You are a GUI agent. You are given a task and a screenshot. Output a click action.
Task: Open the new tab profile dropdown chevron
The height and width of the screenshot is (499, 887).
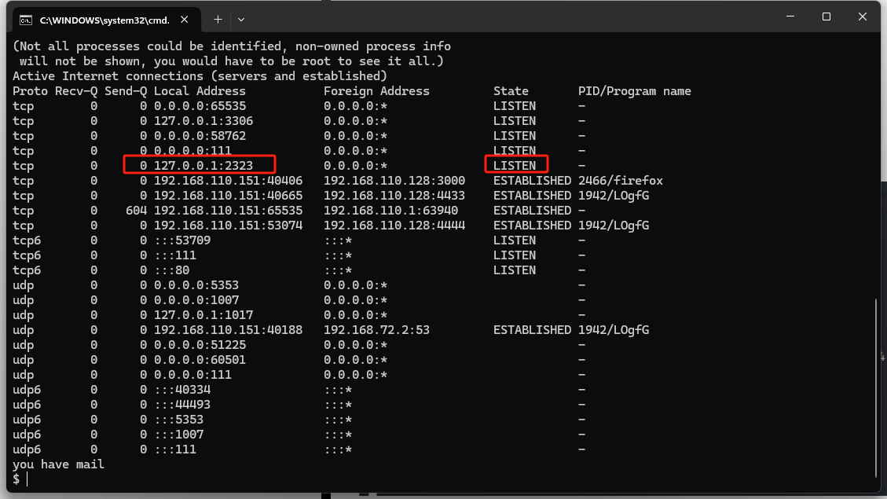point(241,19)
